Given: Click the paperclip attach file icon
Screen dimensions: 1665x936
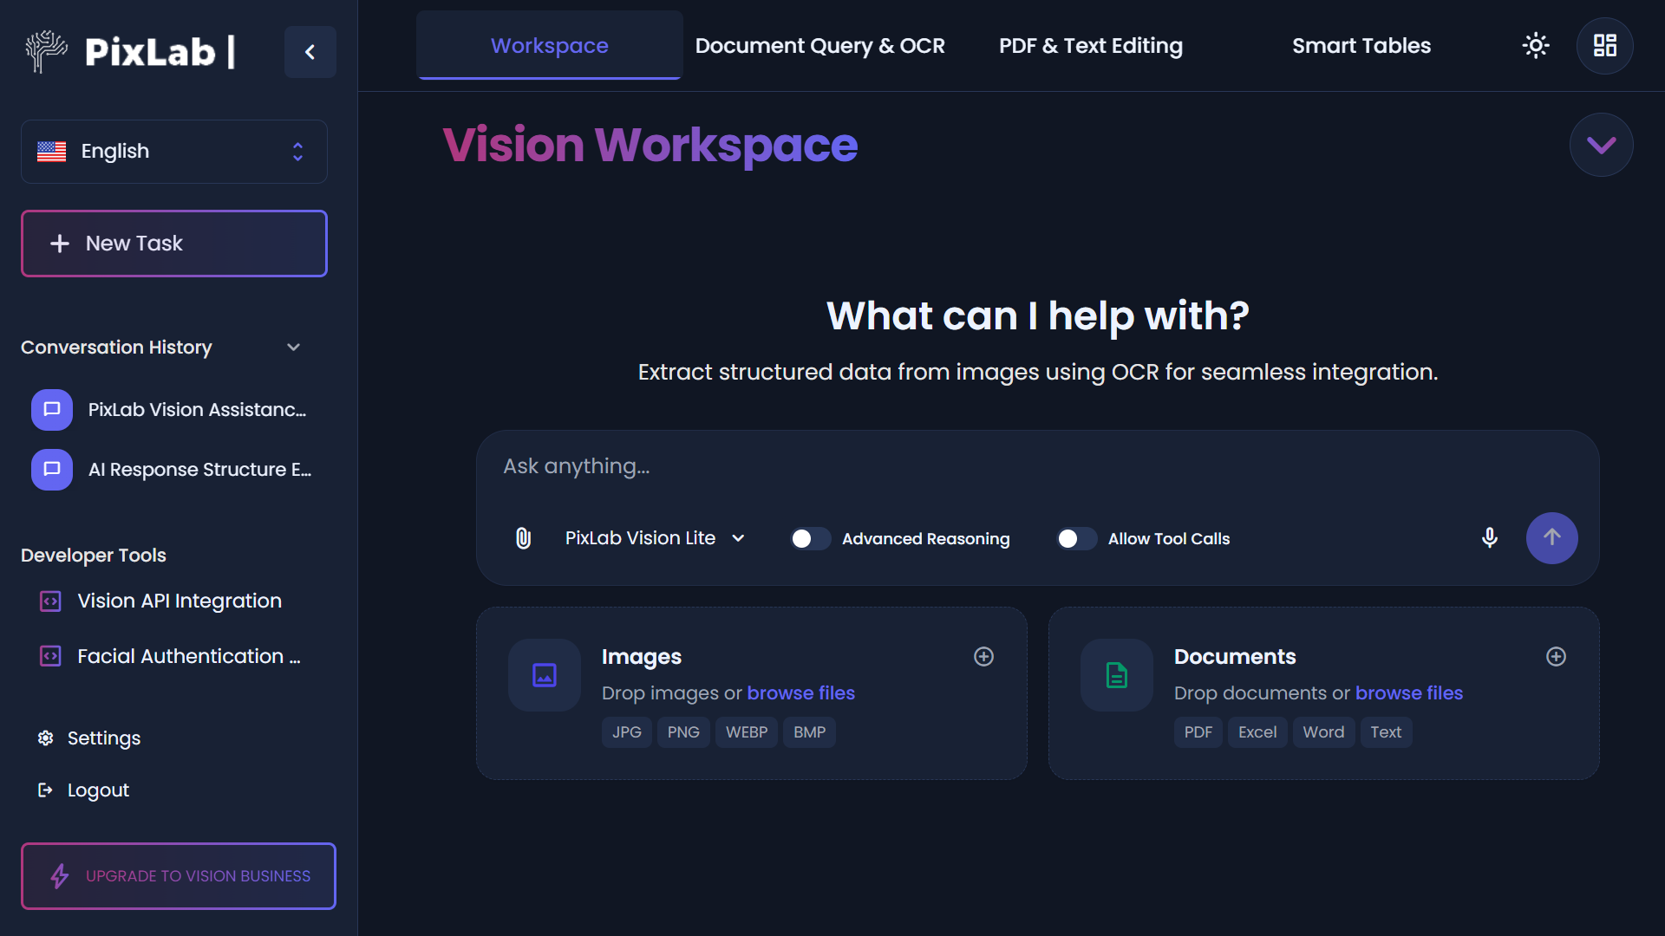Looking at the screenshot, I should [523, 538].
